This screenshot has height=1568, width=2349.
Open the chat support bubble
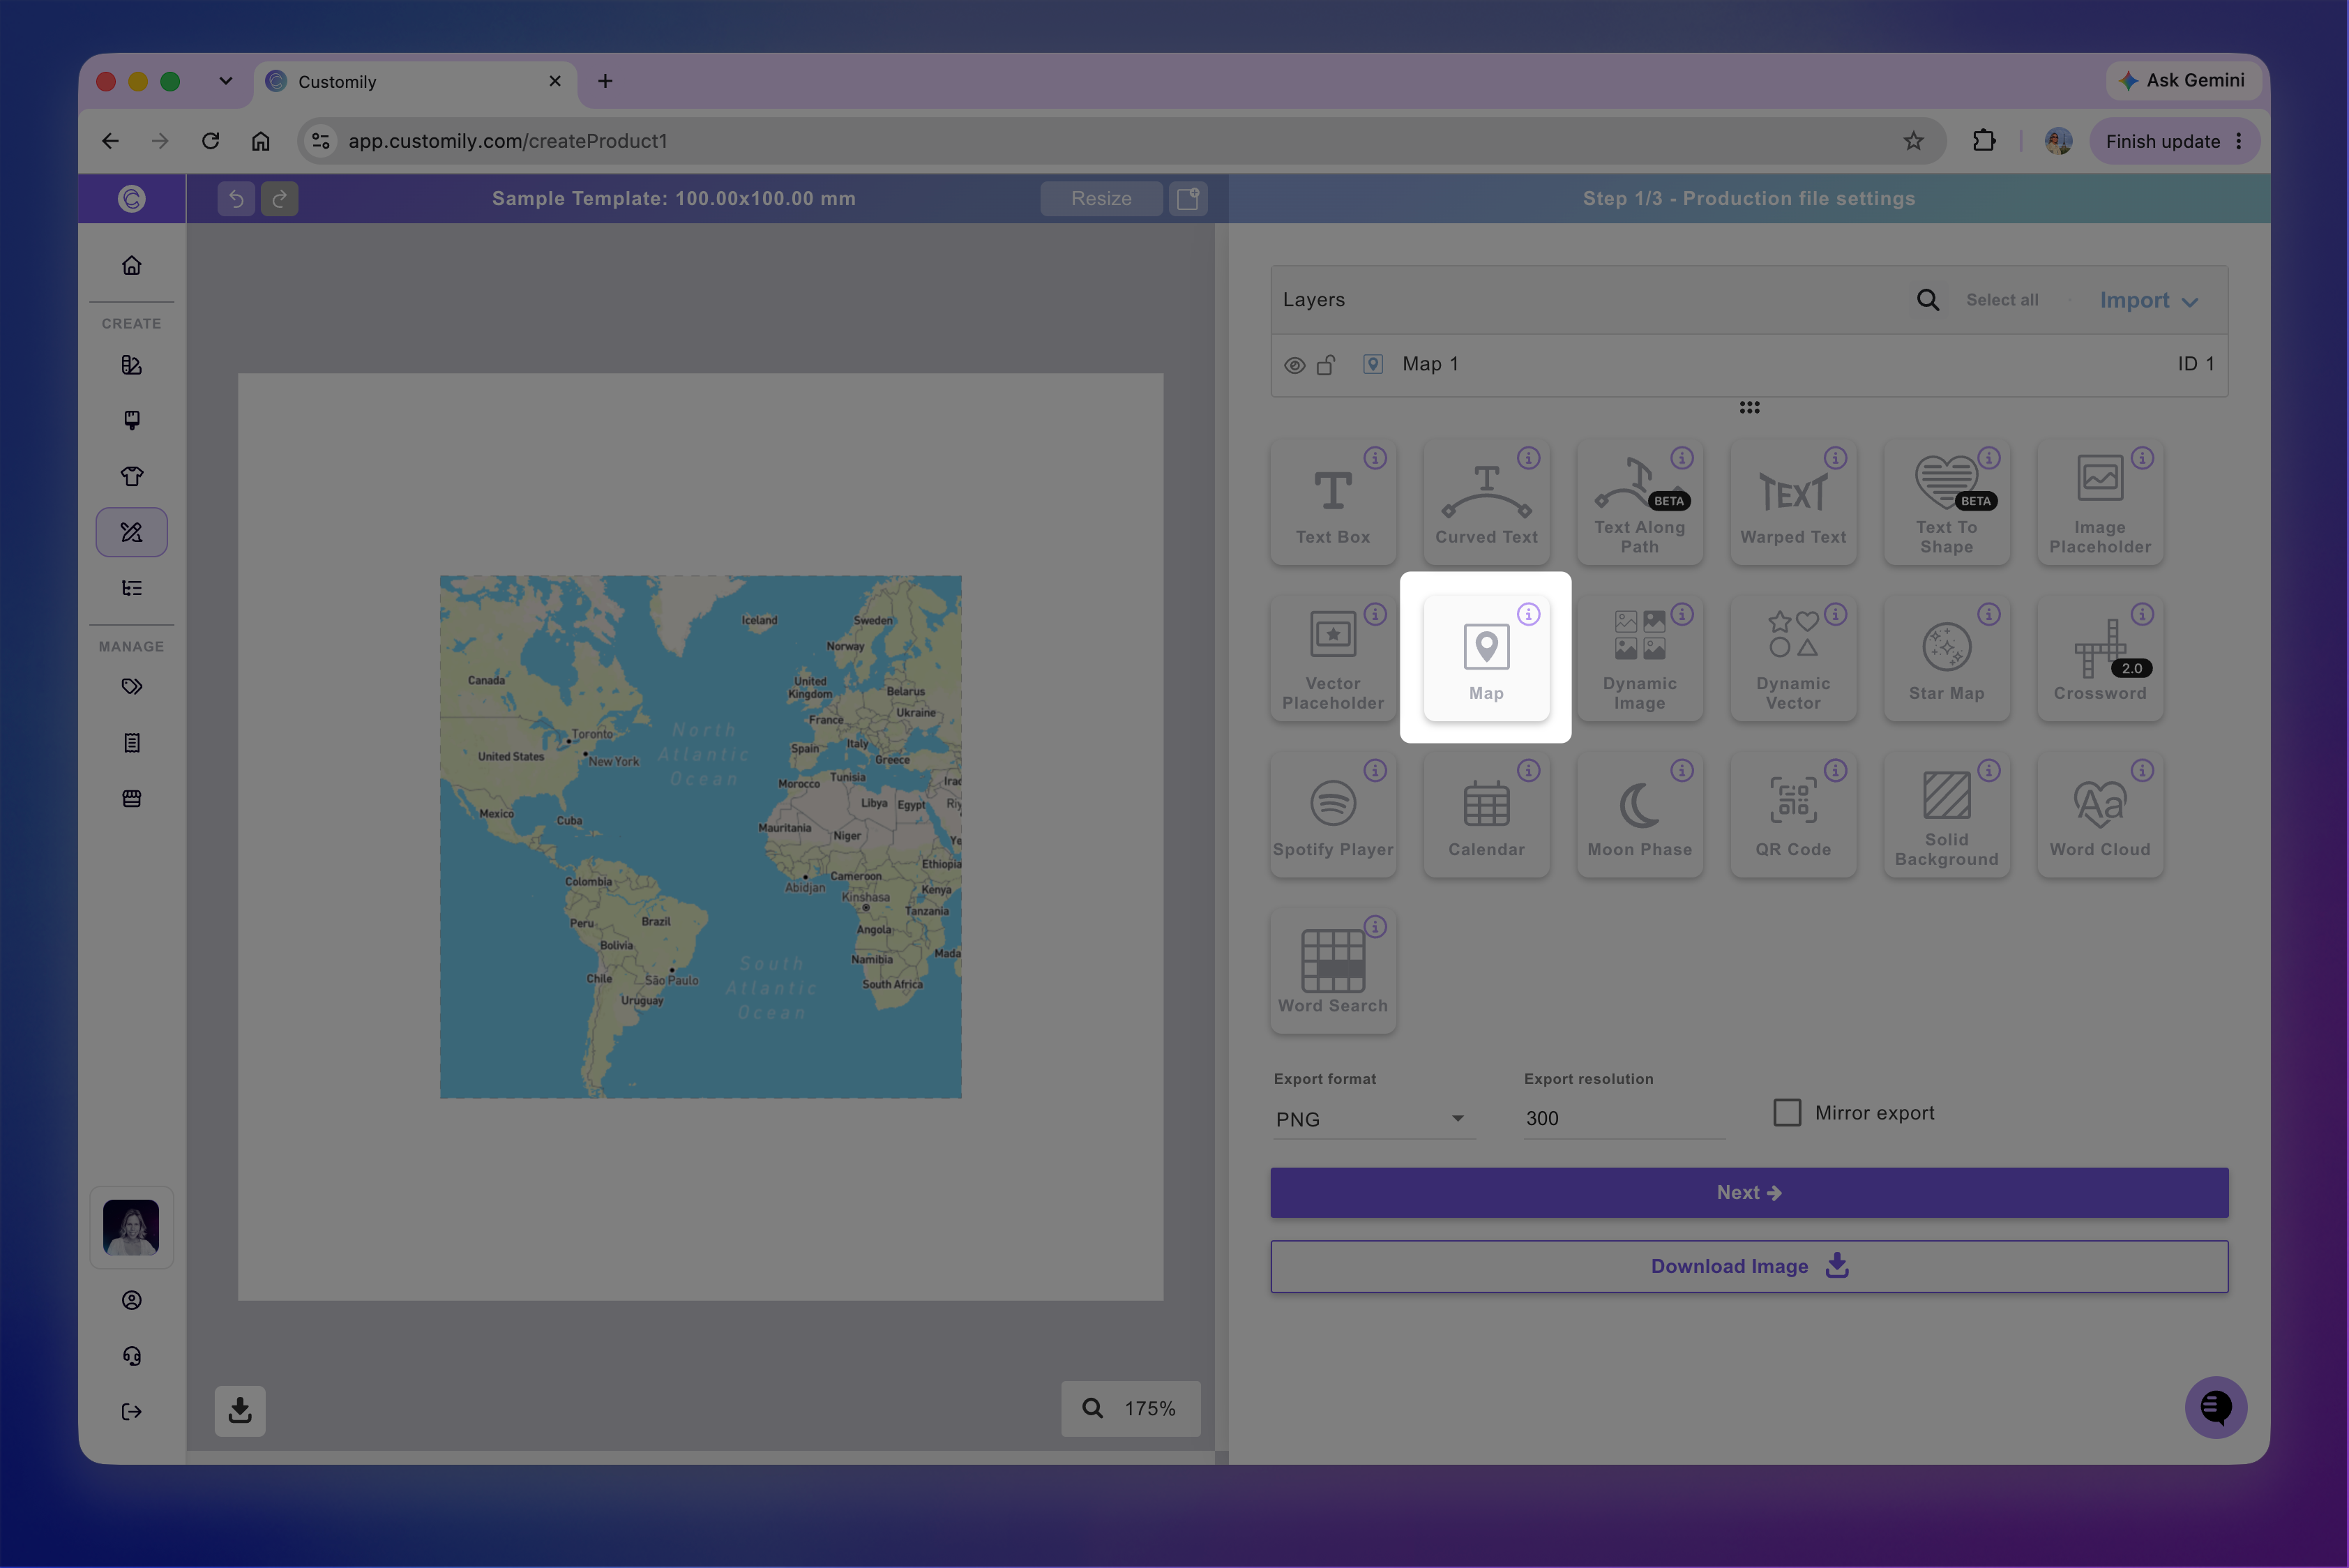point(2215,1407)
